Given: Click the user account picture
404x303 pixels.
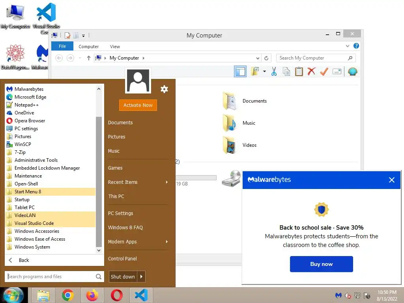Looking at the screenshot, I should pos(138,80).
